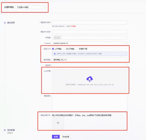Select the 非公开模型 radio option
146x140 pixels.
64,49
